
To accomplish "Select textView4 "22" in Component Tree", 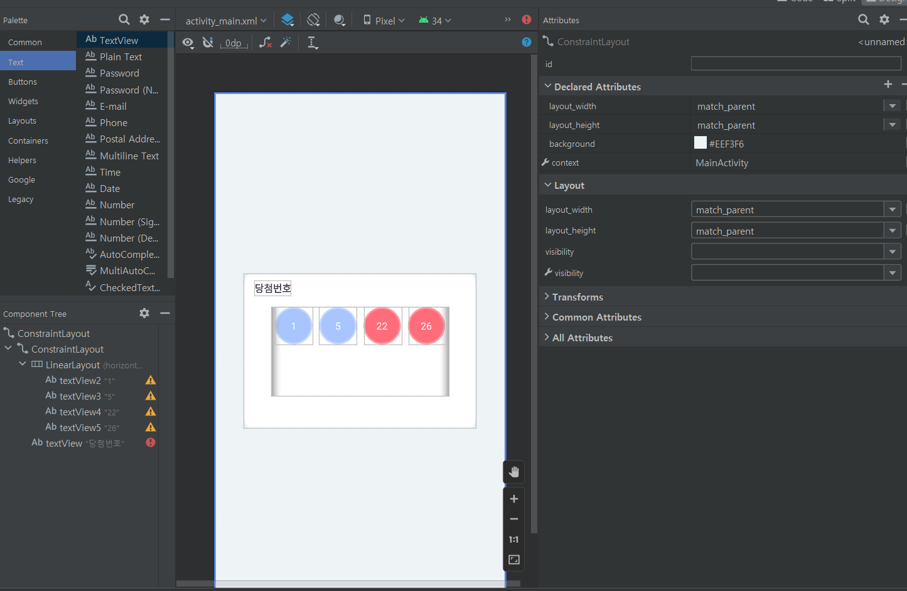I will 82,412.
